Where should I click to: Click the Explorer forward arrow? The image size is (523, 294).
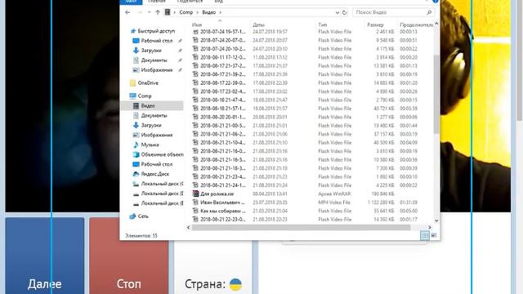click(140, 12)
